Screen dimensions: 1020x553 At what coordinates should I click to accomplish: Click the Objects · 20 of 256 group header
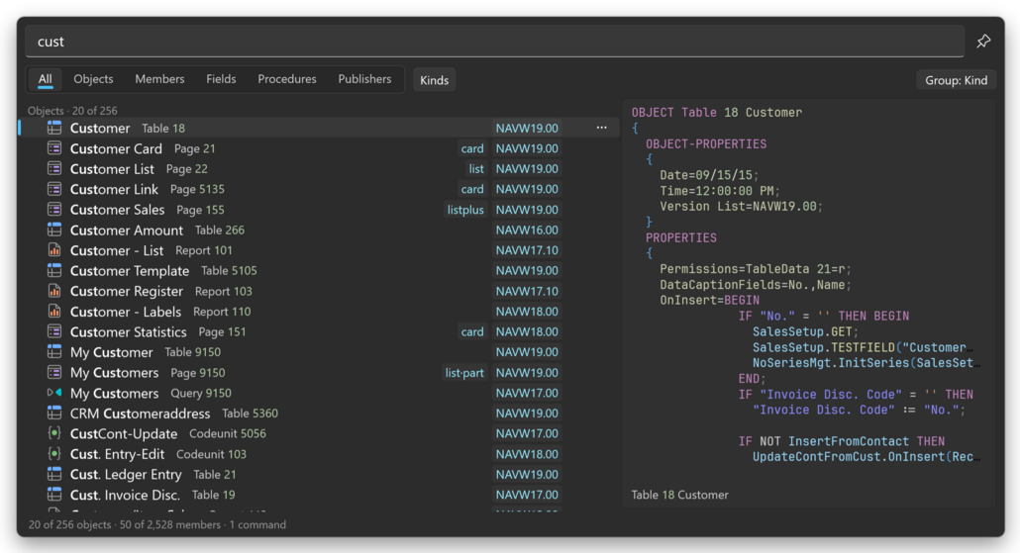click(72, 111)
